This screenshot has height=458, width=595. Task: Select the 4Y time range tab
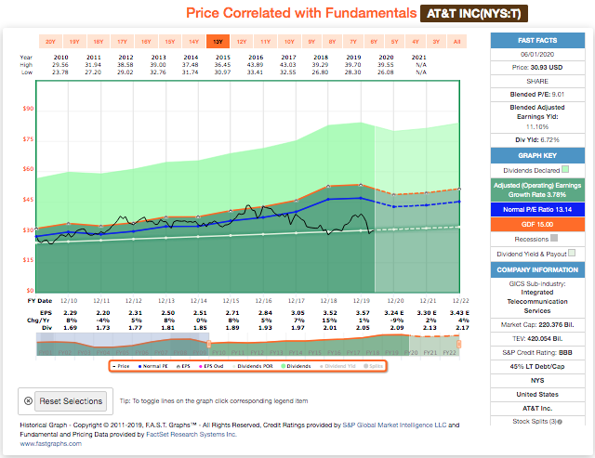point(416,42)
